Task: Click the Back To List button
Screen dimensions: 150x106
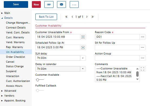Action: 46,17
